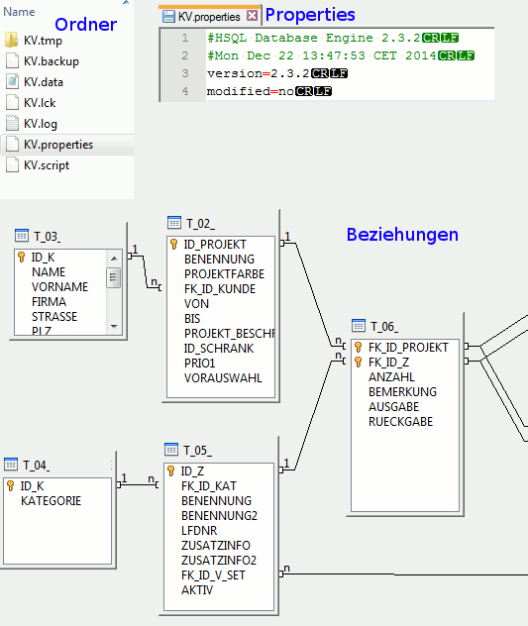Open the KV.properties editor tab
This screenshot has height=626, width=528.
coord(209,17)
